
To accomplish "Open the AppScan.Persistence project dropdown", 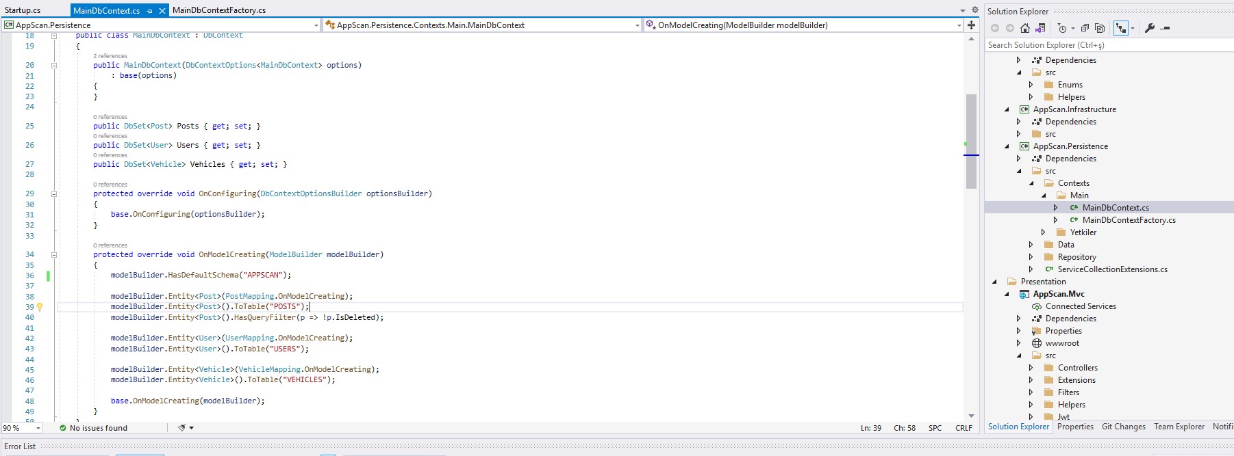I will 316,25.
